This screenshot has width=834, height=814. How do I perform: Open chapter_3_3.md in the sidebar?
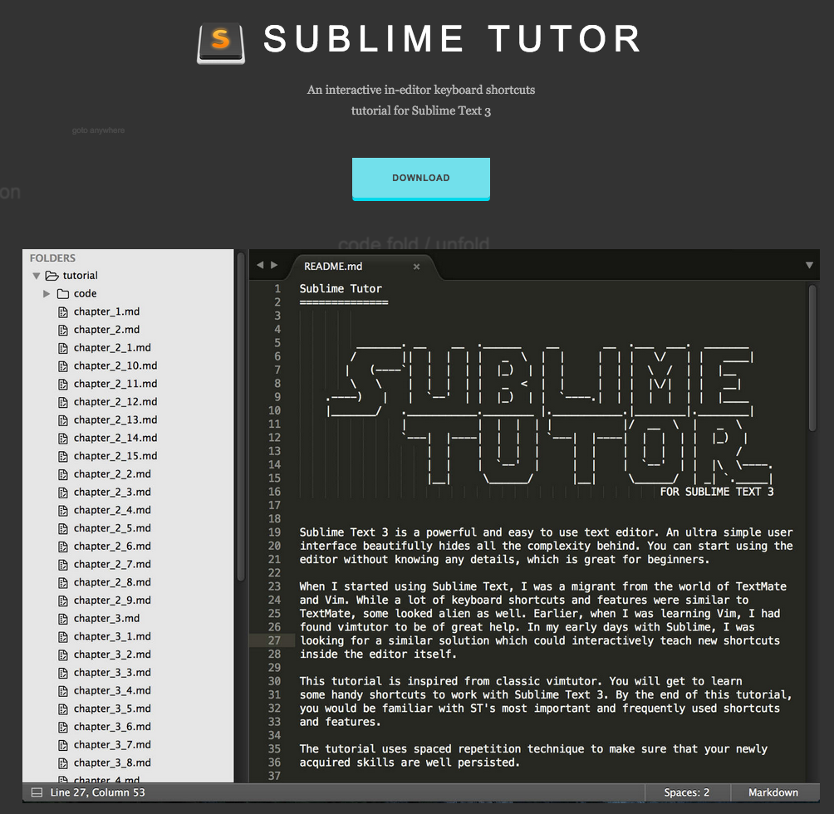tap(112, 673)
